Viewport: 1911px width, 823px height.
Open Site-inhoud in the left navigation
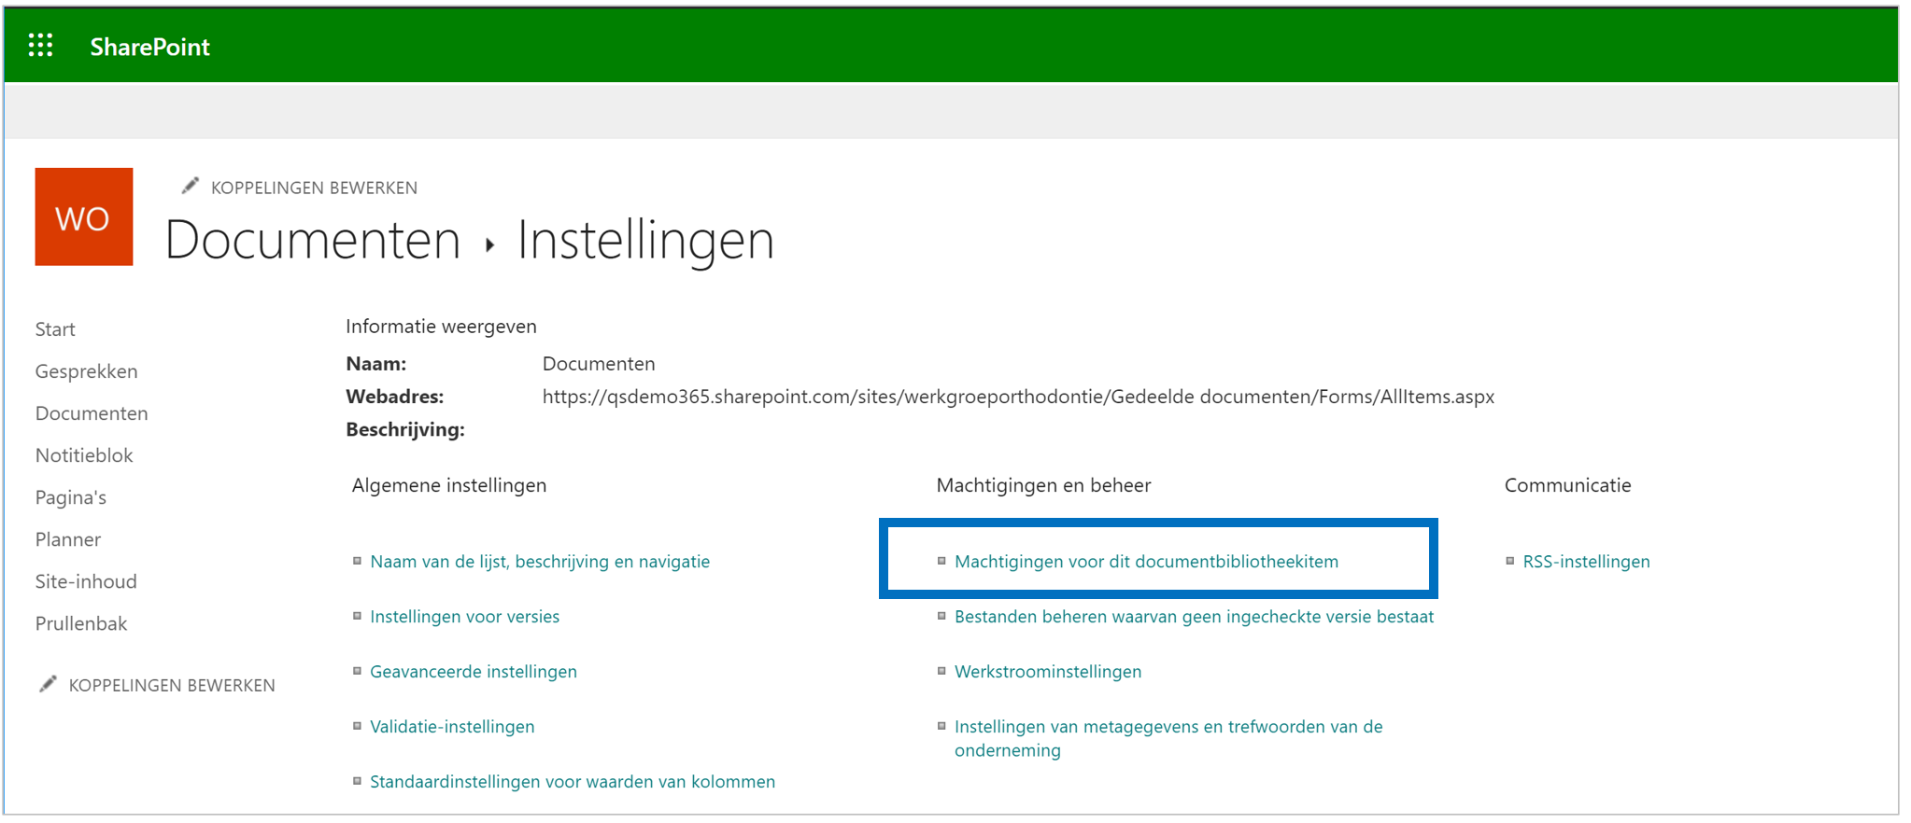point(86,581)
